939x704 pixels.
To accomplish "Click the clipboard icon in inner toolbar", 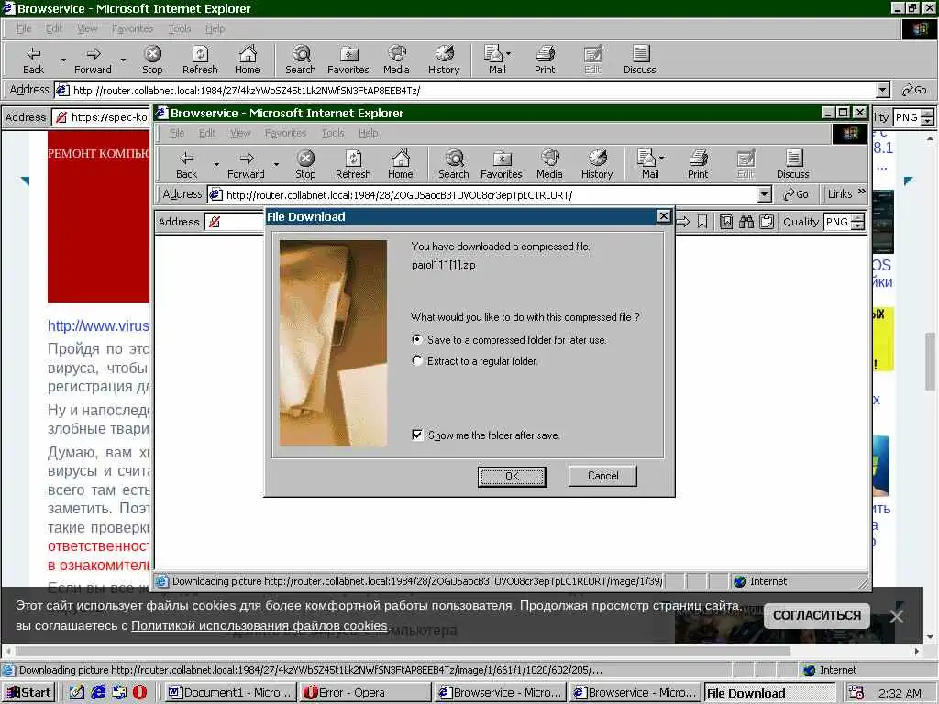I will click(x=767, y=222).
